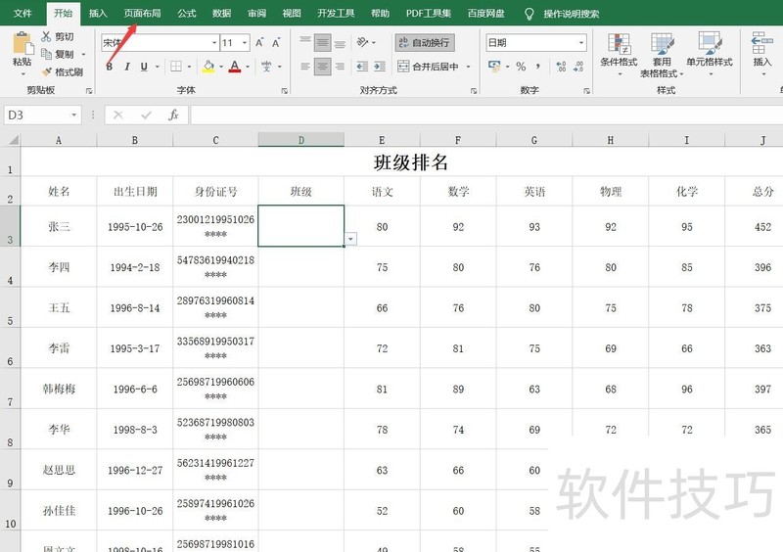Click Insert Function fx button

(173, 115)
